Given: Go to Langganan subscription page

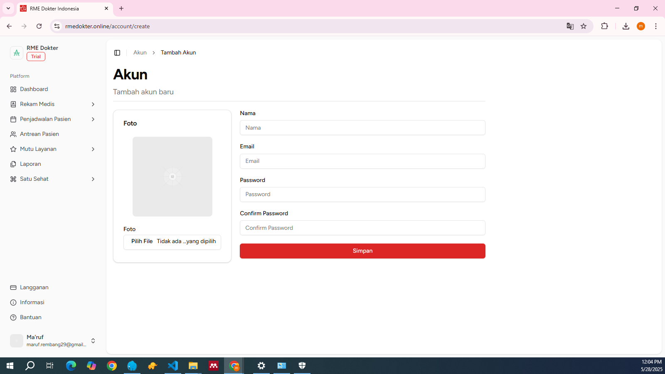Looking at the screenshot, I should pyautogui.click(x=34, y=288).
